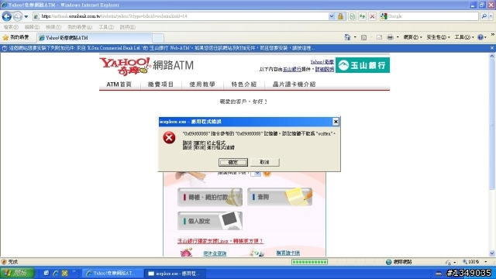Open the 編輯 (Edit) menu
The image size is (496, 279).
point(32,27)
